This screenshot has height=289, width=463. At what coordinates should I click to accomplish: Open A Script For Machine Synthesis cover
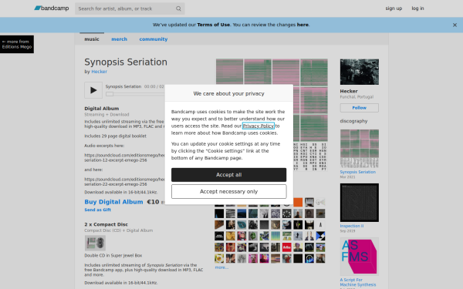click(x=360, y=257)
